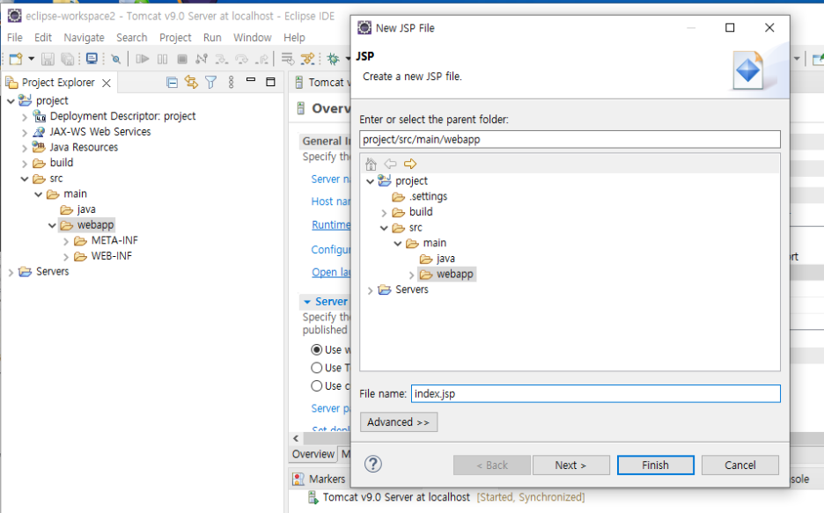This screenshot has height=513, width=824.
Task: Open the Runtime link in server editor
Action: [331, 224]
